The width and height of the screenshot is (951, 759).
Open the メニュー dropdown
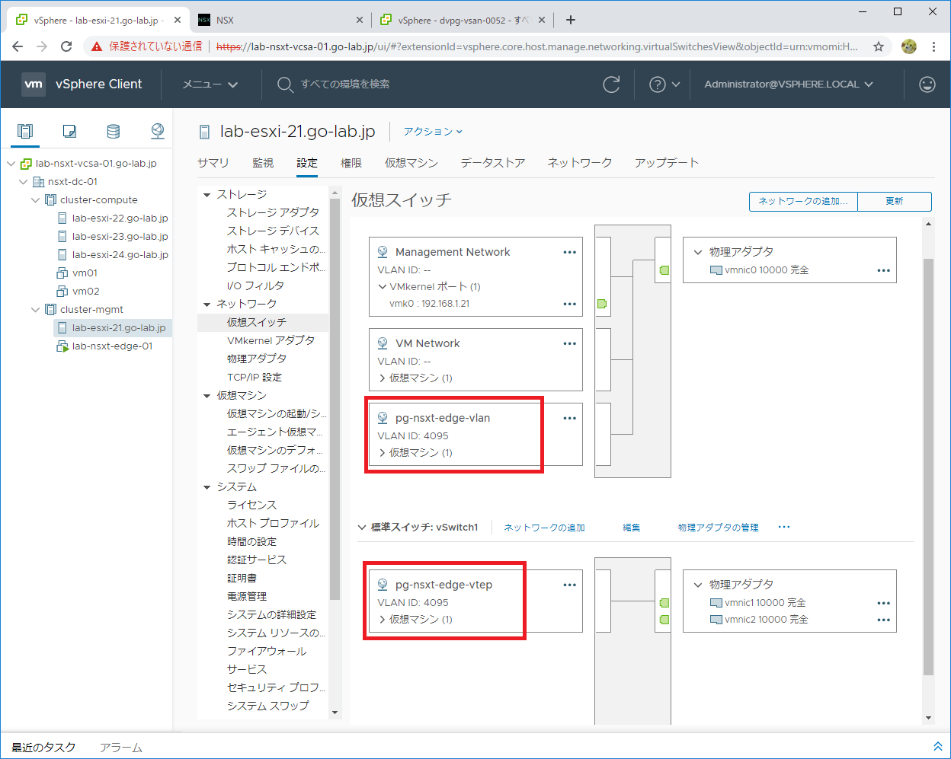tap(210, 85)
